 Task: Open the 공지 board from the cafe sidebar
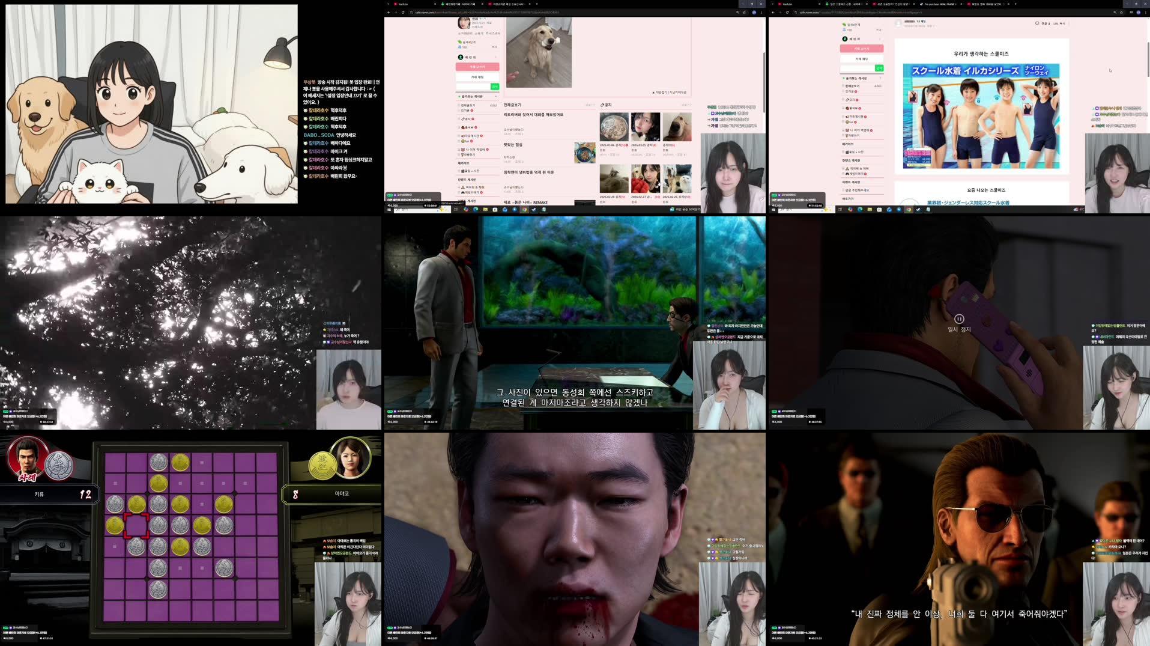tap(852, 99)
